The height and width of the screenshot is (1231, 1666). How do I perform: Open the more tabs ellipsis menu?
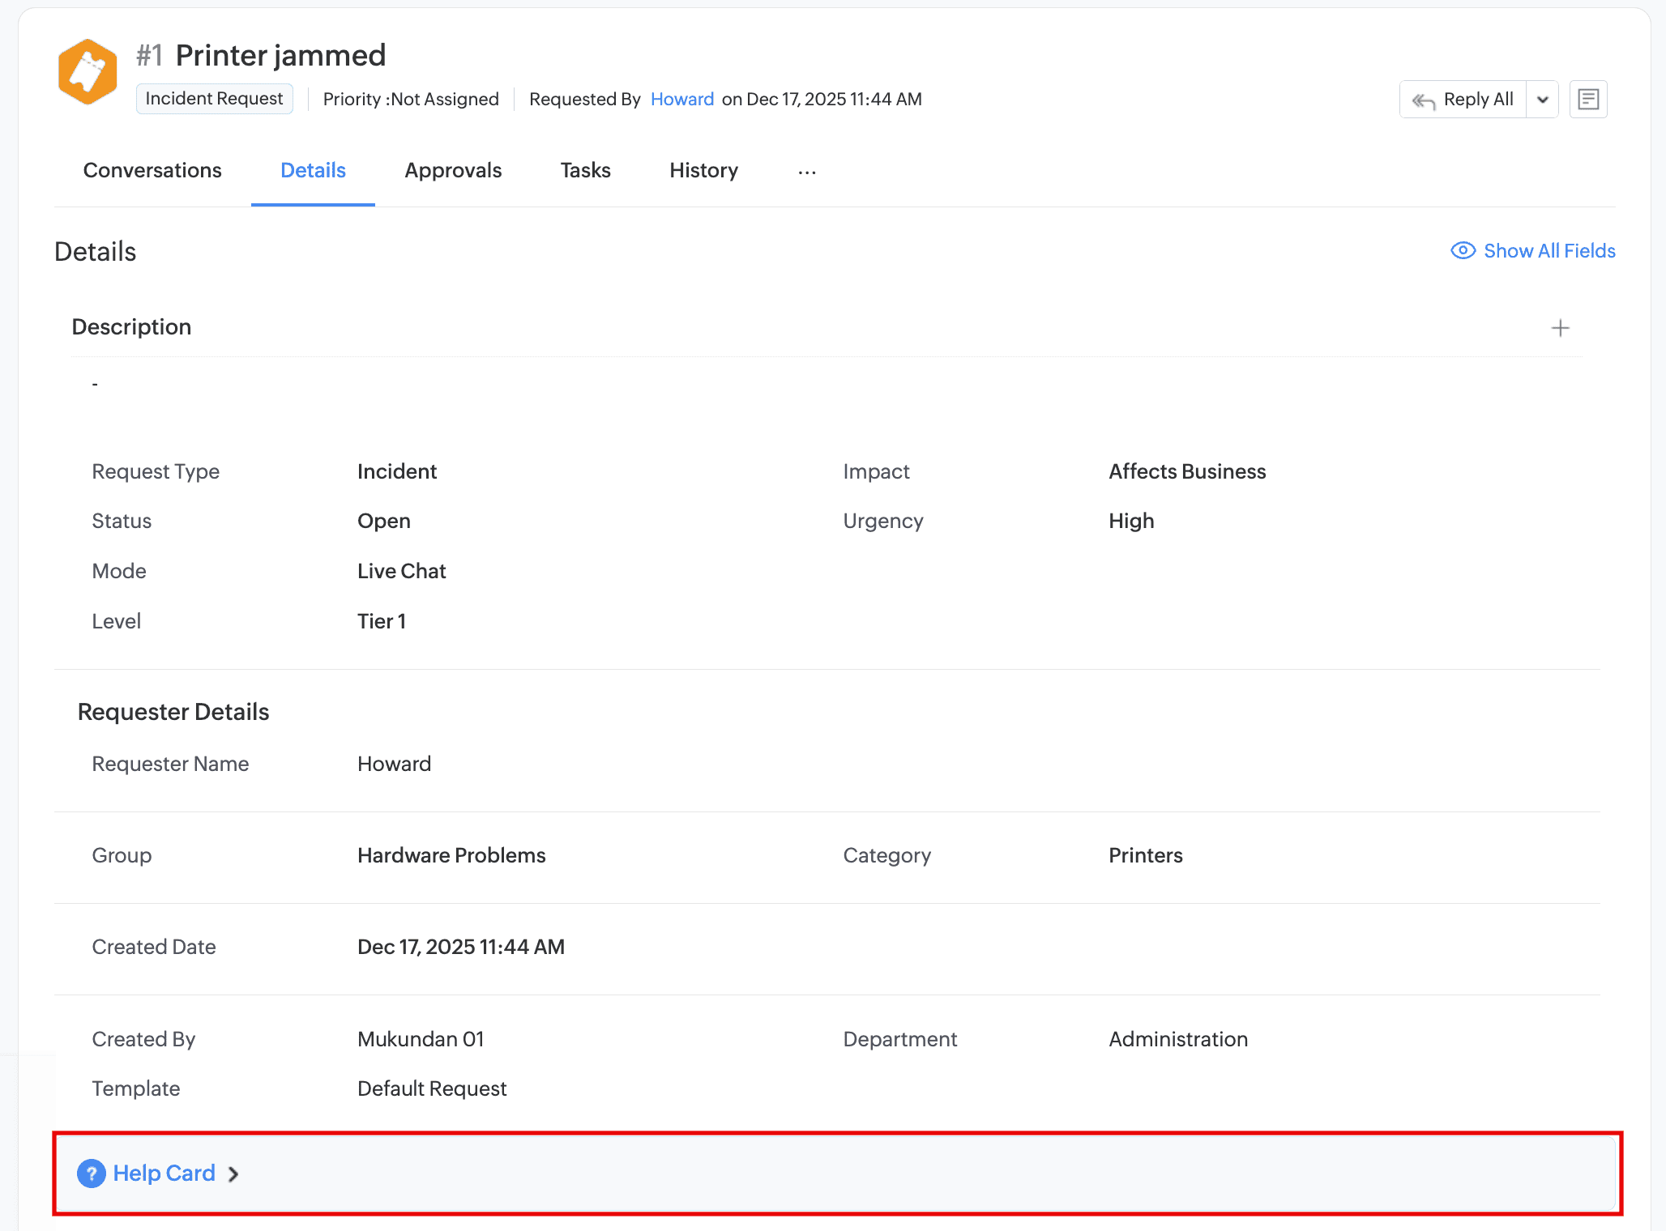pos(807,172)
